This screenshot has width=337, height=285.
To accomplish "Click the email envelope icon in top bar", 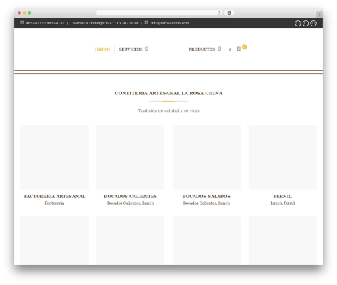I will coord(146,22).
